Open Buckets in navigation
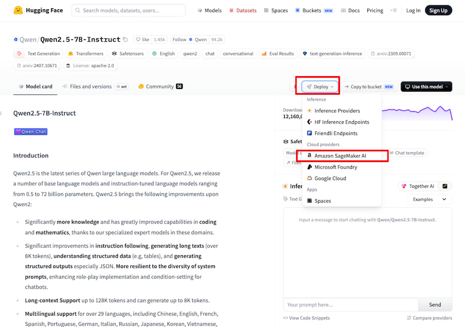The width and height of the screenshot is (465, 327). pos(314,10)
